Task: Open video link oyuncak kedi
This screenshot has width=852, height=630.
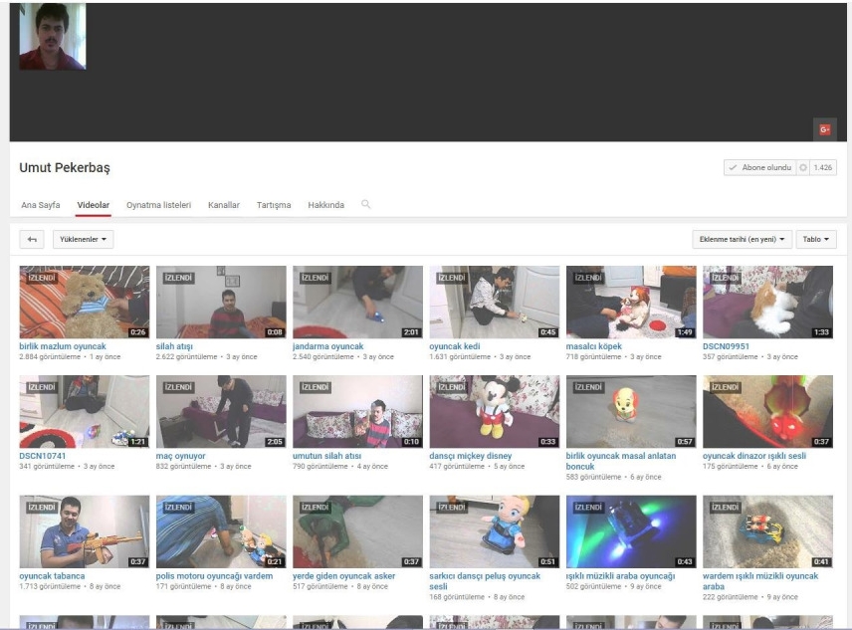Action: 455,346
